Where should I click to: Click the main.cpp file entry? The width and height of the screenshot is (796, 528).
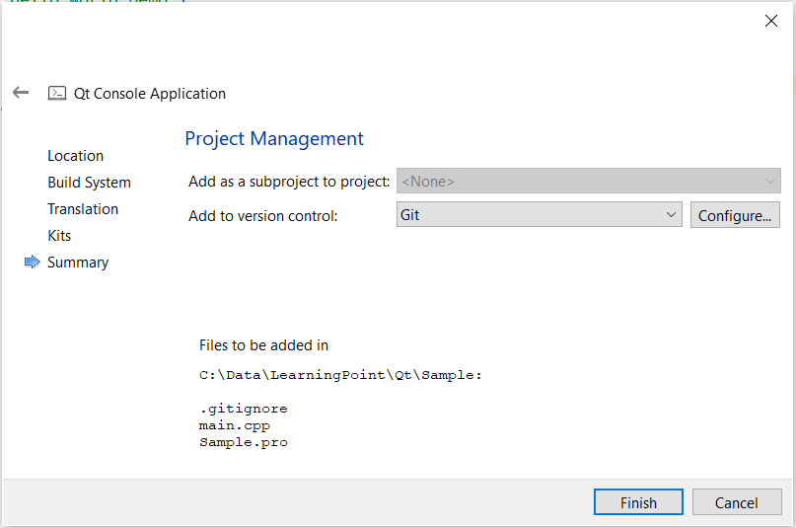pyautogui.click(x=234, y=425)
